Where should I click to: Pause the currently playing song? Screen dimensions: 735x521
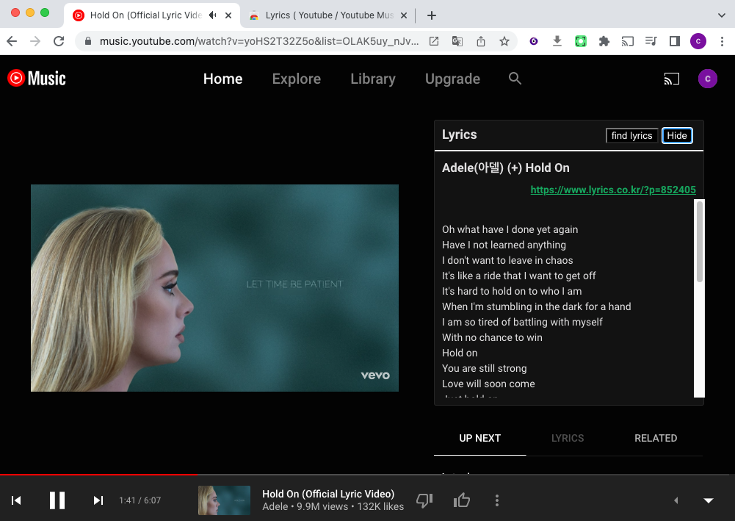pos(57,500)
